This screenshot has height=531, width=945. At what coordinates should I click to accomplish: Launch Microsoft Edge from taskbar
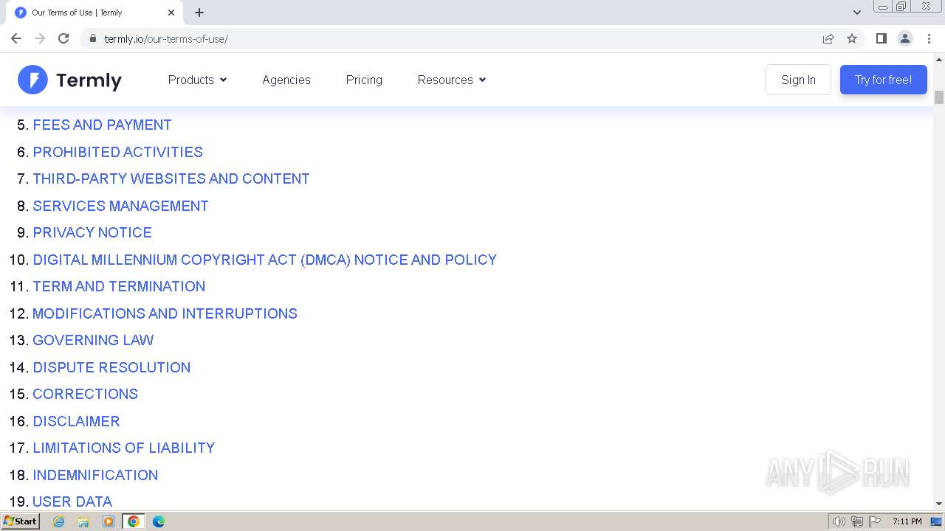pyautogui.click(x=158, y=521)
